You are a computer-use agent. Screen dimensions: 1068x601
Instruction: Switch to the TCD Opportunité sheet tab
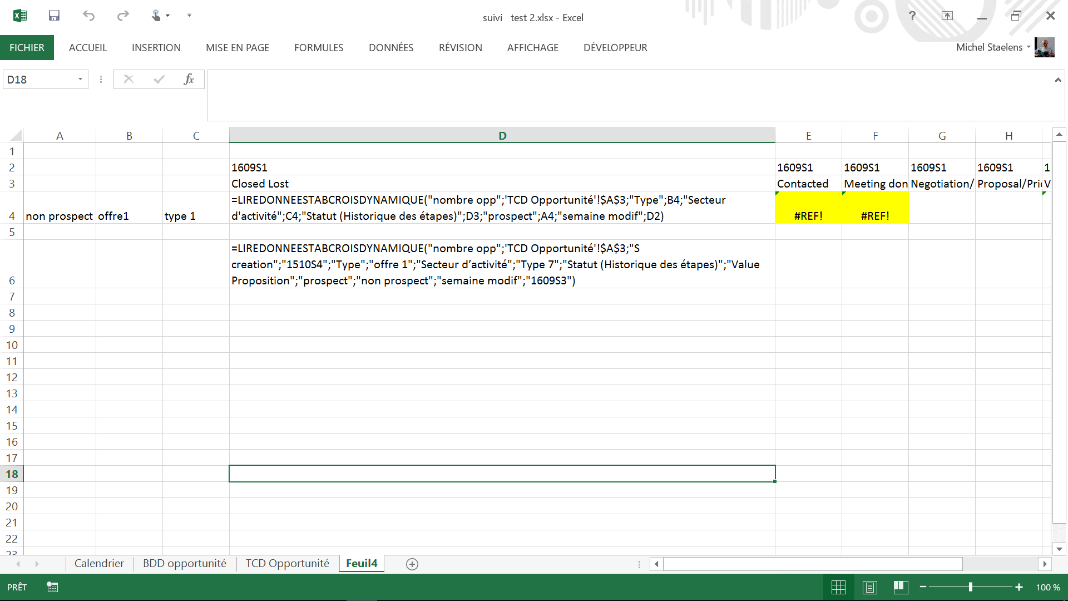pyautogui.click(x=287, y=563)
